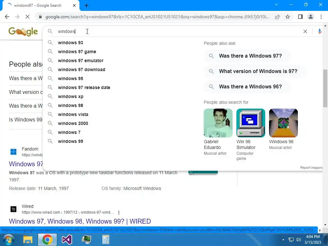Image resolution: width=328 pixels, height=246 pixels.
Task: Open the terminal monitor taskbar icon
Action: [86, 240]
